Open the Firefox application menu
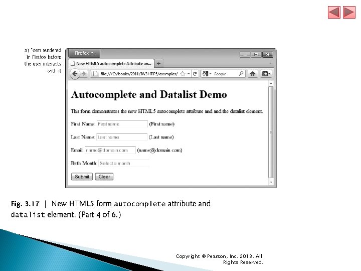Screen dimensions: 361x271 click(x=84, y=53)
